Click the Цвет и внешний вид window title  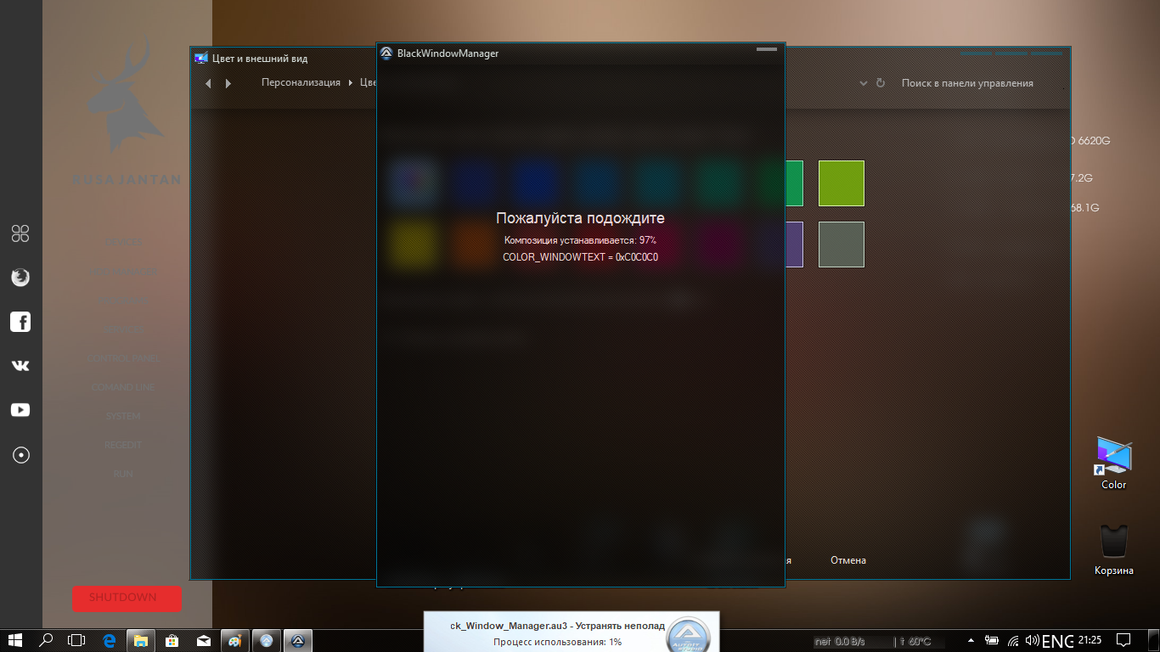coord(260,59)
